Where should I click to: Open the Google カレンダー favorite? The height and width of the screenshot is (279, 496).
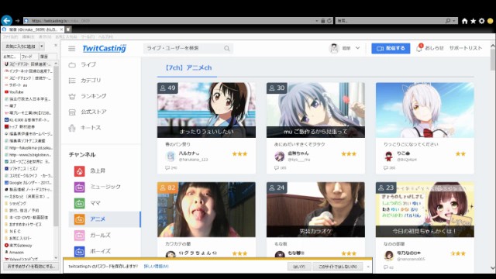pos(28,183)
